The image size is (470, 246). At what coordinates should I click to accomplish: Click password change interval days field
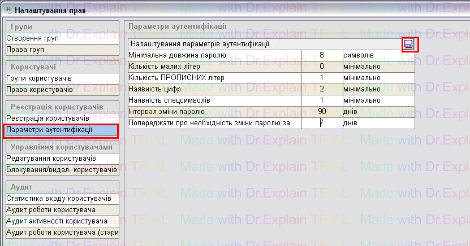click(x=321, y=112)
